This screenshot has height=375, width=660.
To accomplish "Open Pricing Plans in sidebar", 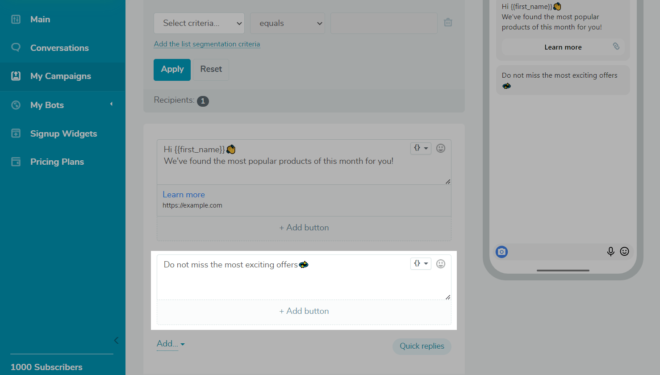I will (x=57, y=162).
